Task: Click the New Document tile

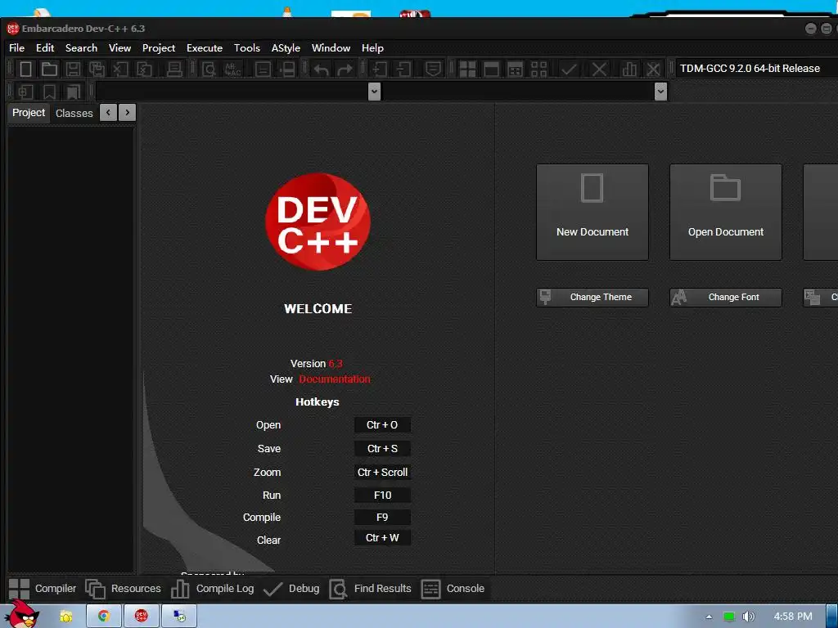Action: (592, 212)
